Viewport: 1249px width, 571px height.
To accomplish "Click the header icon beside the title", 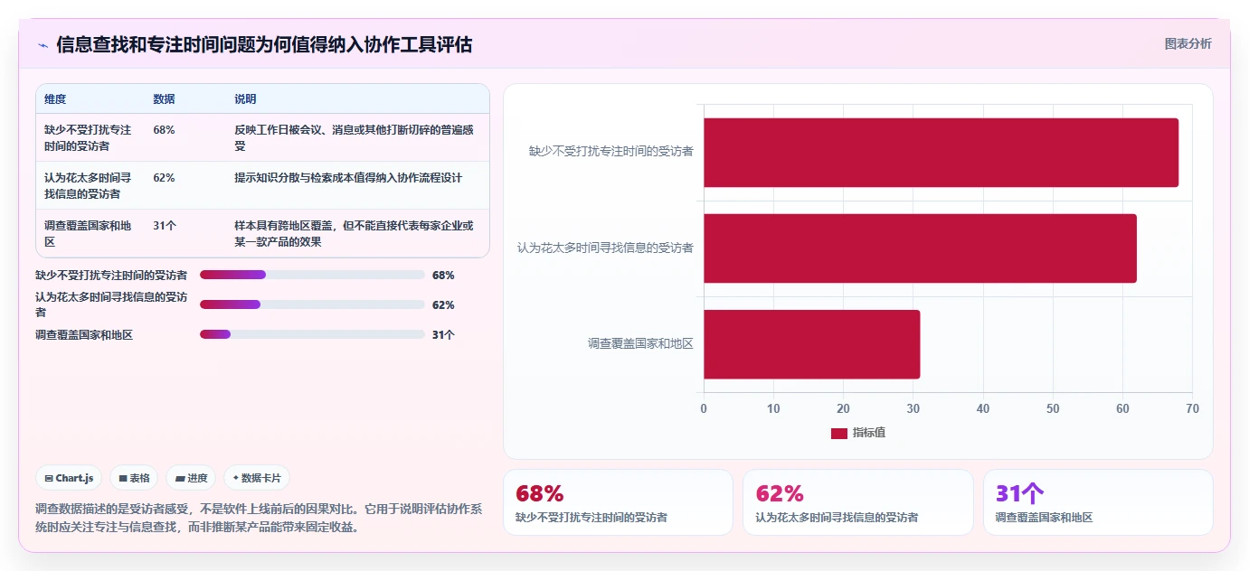I will 43,45.
